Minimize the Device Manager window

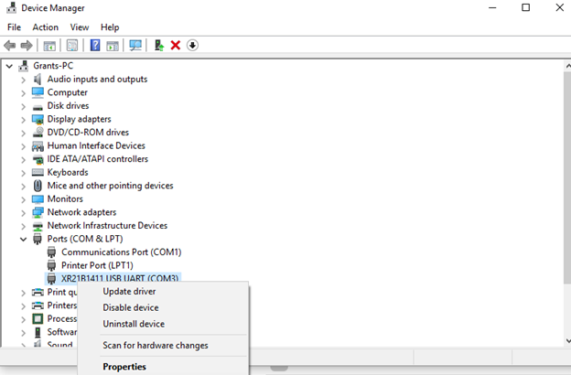[x=492, y=7]
